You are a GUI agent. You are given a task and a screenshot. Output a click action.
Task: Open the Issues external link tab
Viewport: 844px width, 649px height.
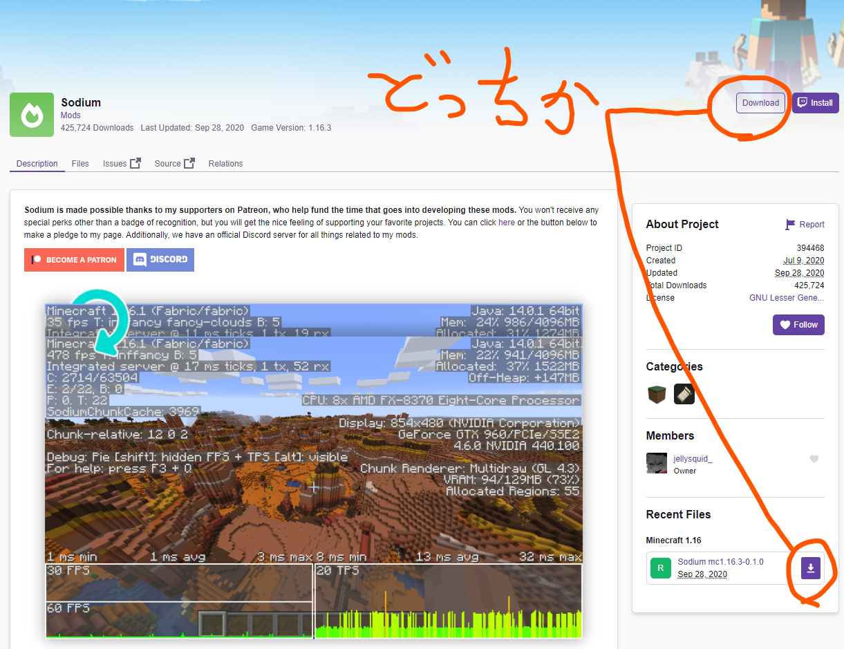click(121, 164)
